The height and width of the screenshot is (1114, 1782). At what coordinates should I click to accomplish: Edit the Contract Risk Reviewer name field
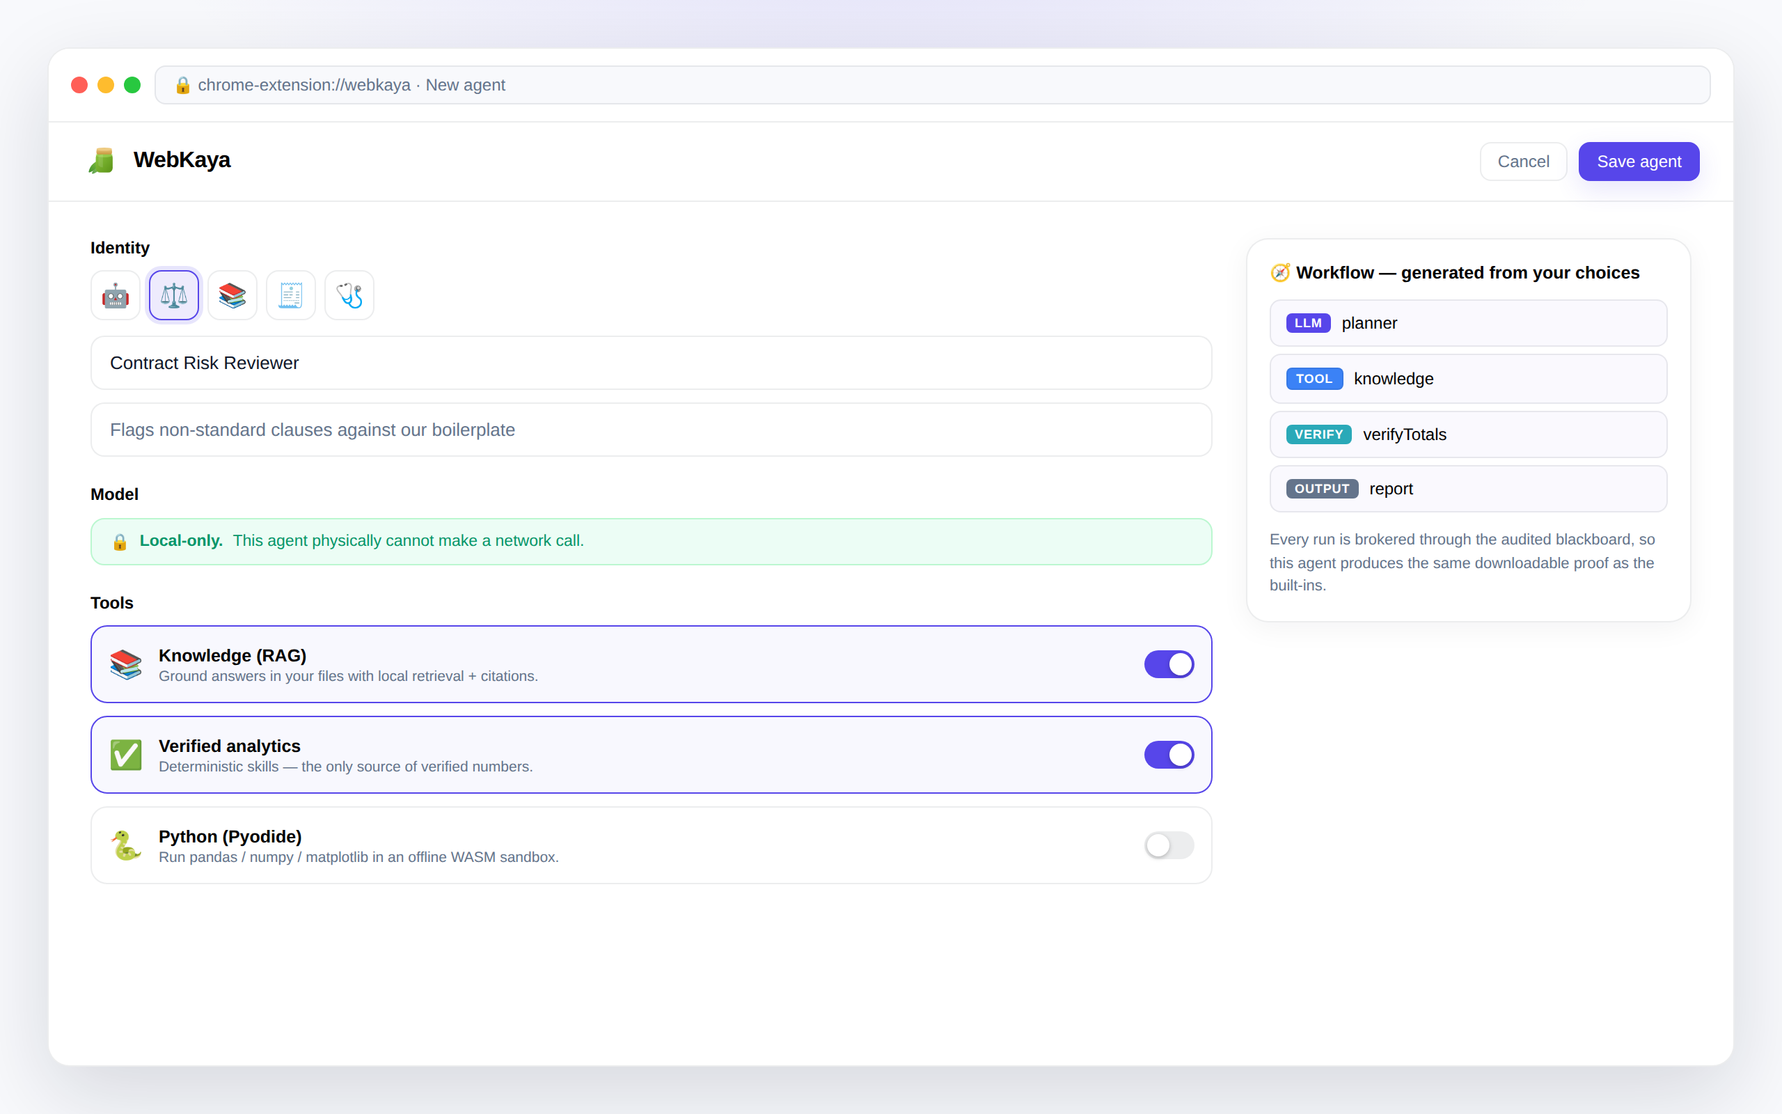click(x=651, y=363)
